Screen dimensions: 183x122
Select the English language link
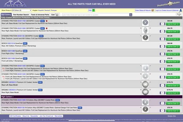(35, 10)
